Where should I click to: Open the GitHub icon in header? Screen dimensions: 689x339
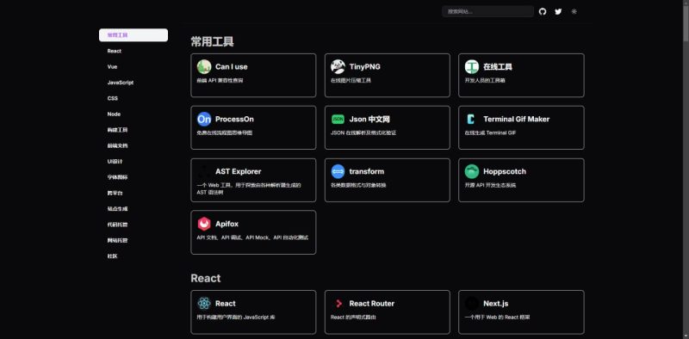tap(543, 11)
